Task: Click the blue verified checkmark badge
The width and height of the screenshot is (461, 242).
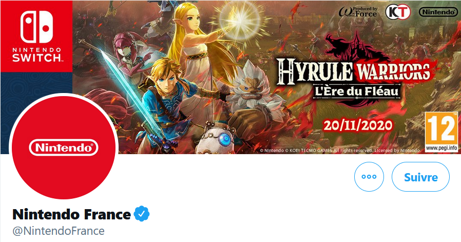Action: [142, 214]
